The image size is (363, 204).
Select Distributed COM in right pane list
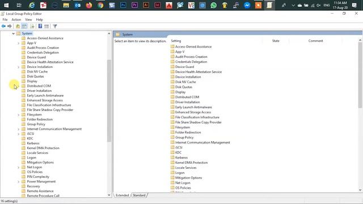187,97
